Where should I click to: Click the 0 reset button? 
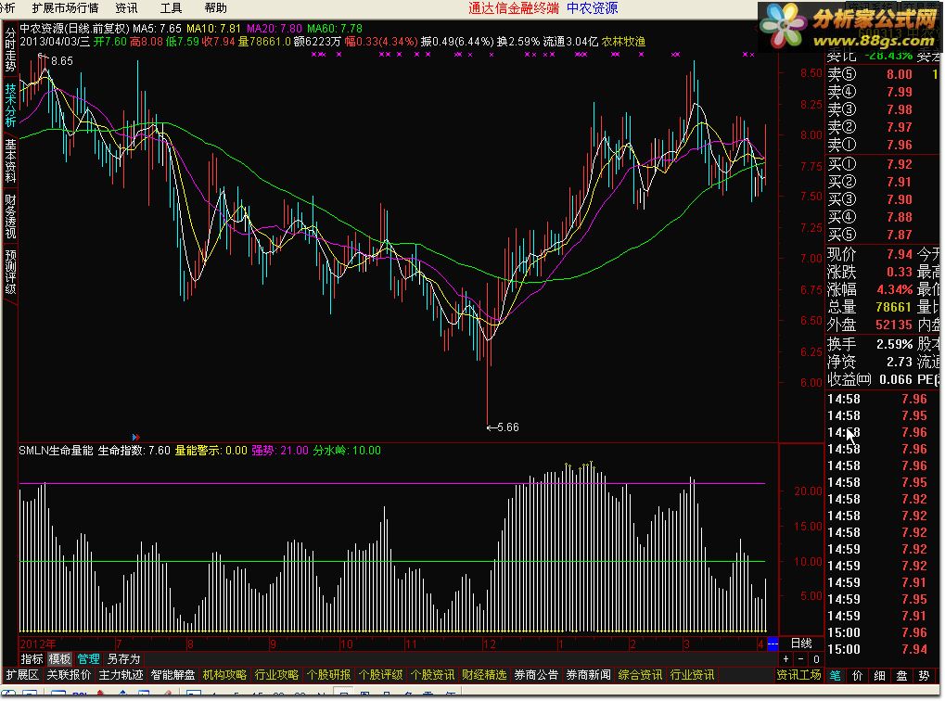pos(816,658)
